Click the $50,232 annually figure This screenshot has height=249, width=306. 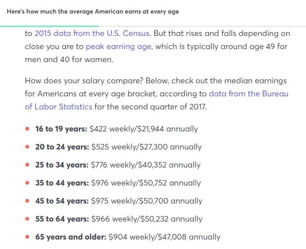pos(171,219)
